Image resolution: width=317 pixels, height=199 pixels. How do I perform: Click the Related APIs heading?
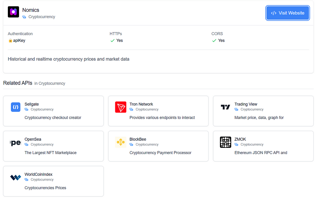coord(18,83)
